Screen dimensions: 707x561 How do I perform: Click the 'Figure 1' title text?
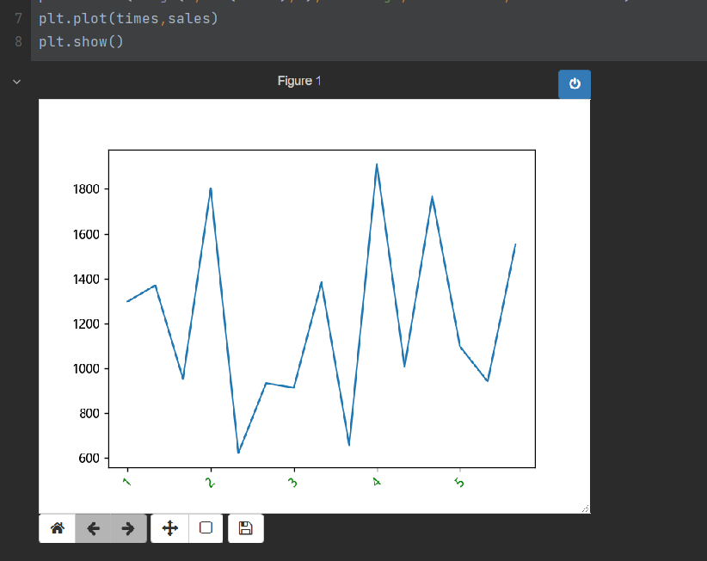299,81
